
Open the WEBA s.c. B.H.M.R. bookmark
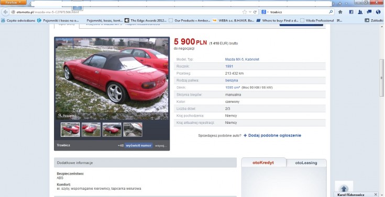234,20
